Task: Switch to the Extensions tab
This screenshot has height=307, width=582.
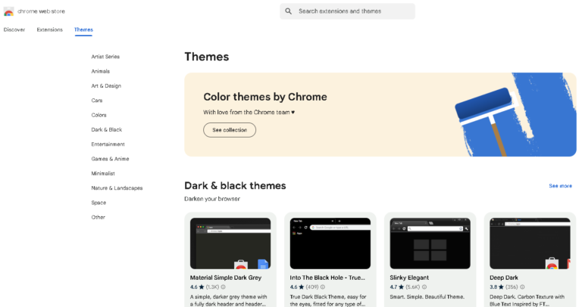Action: tap(50, 29)
